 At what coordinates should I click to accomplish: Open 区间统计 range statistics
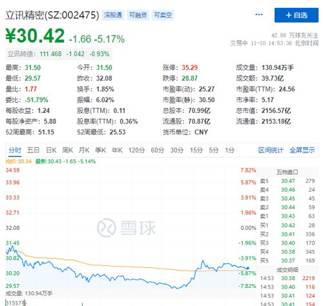coord(271,150)
